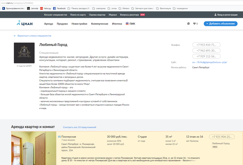The image size is (243, 165).
Task: Open the Аренда menu section
Action: click(x=49, y=24)
